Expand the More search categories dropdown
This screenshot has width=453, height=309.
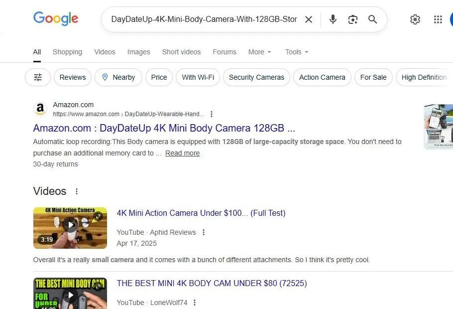[259, 52]
